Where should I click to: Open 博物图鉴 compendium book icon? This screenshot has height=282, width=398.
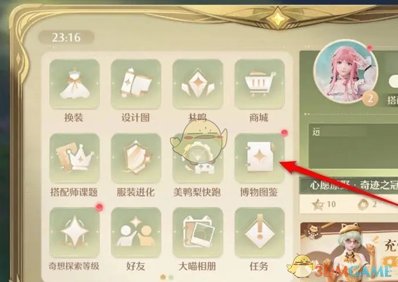tap(259, 158)
